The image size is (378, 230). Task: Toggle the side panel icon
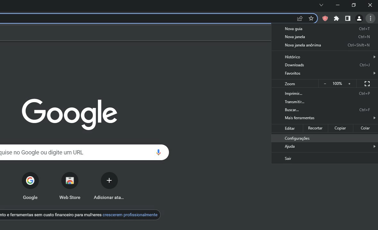coord(347,18)
